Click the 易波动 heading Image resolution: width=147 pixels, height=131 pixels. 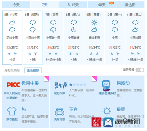pyautogui.click(x=123, y=83)
